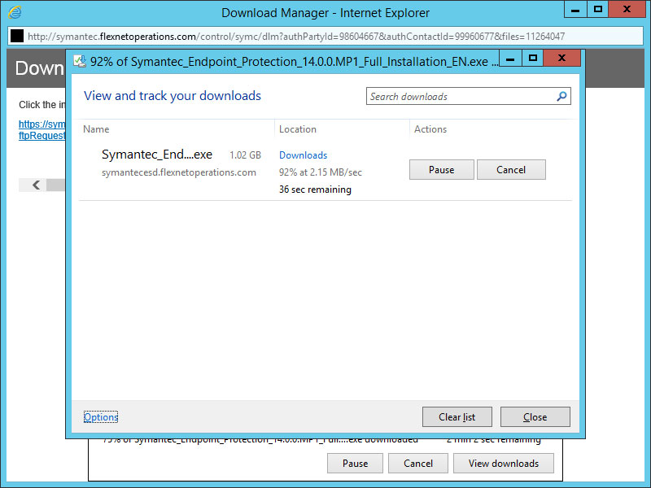The image size is (651, 488).
Task: Click the Close button at dialog bottom
Action: point(535,417)
